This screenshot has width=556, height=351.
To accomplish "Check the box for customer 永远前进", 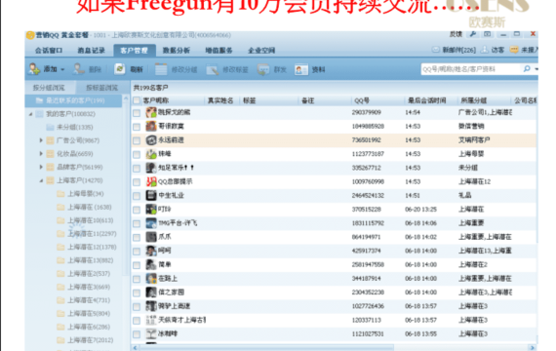I will click(x=137, y=140).
